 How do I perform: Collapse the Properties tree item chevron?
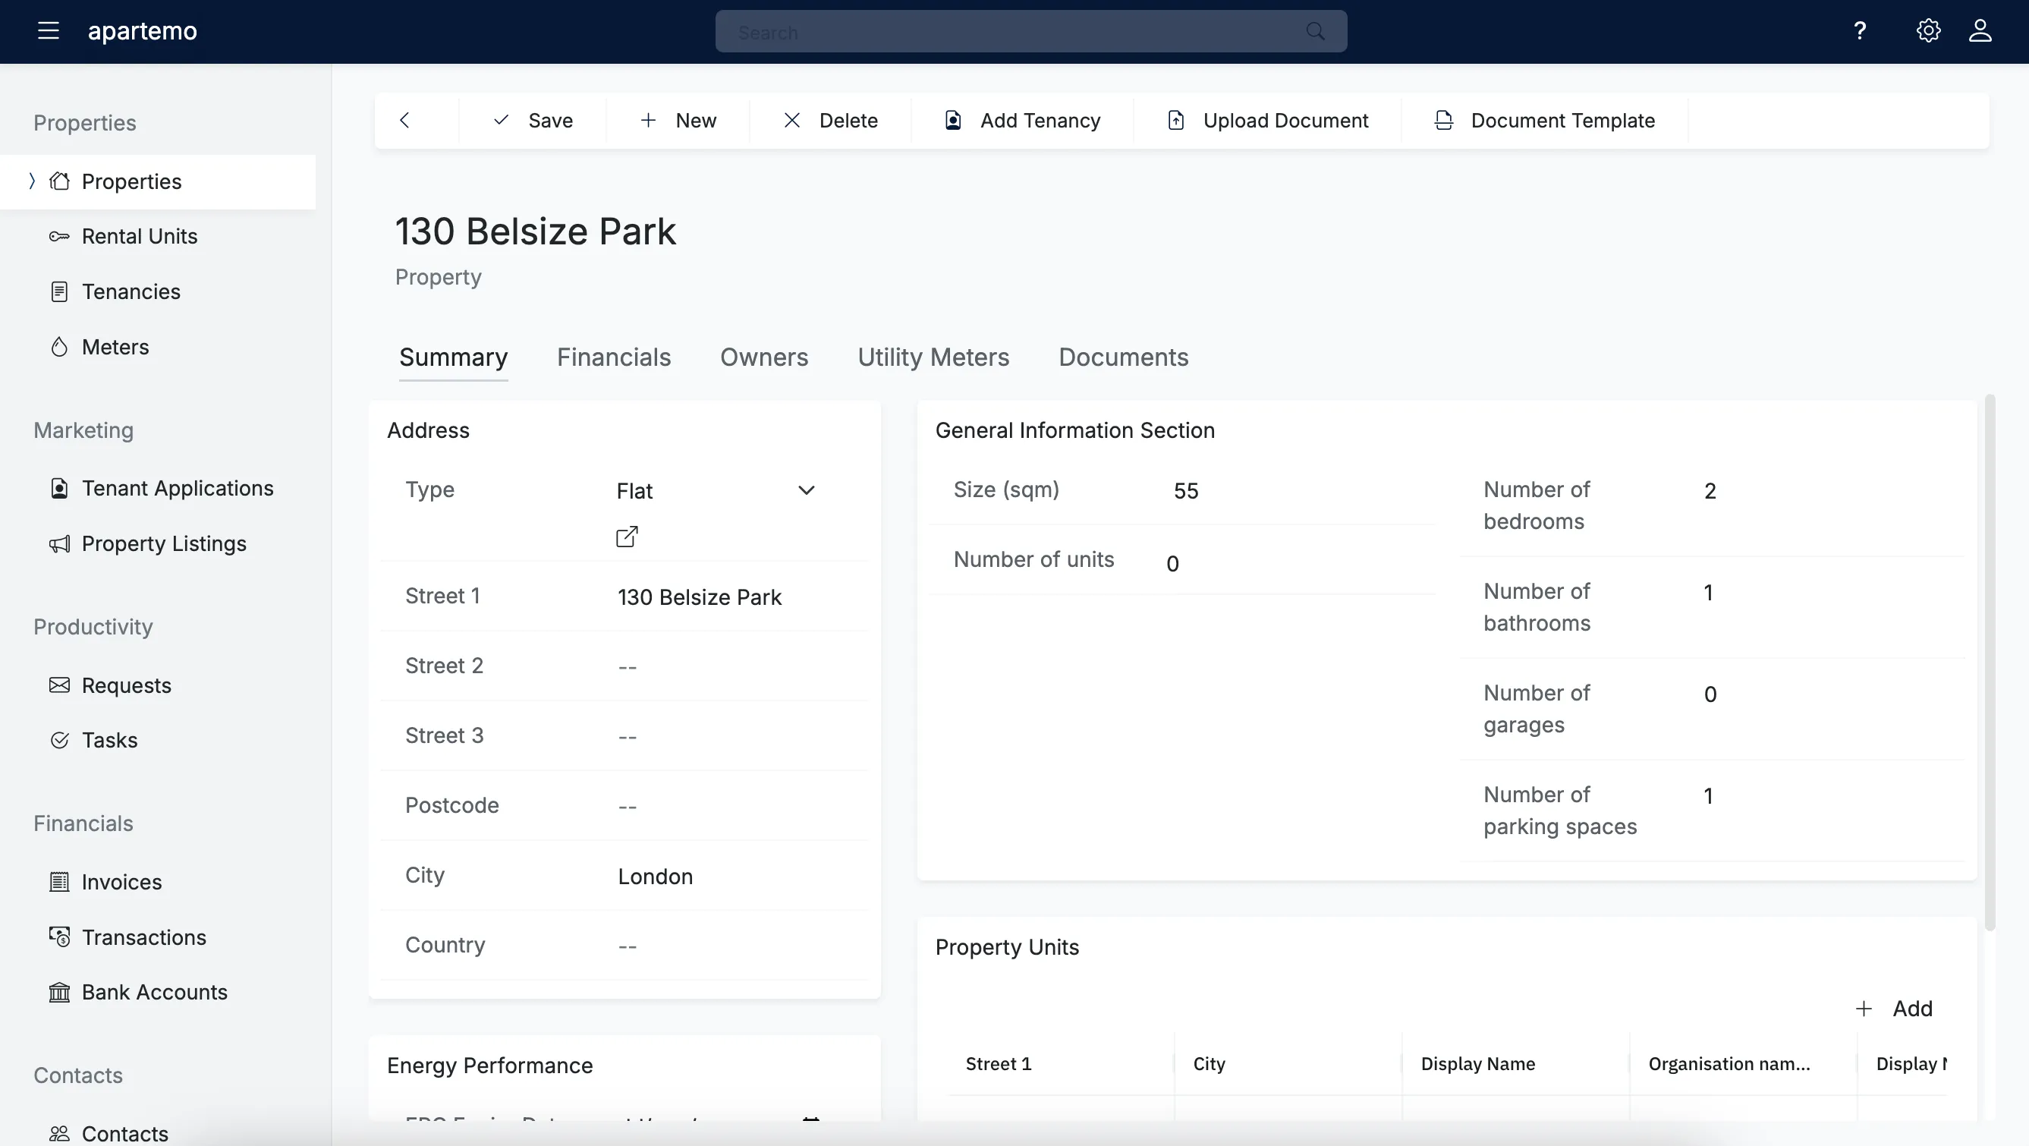point(32,181)
